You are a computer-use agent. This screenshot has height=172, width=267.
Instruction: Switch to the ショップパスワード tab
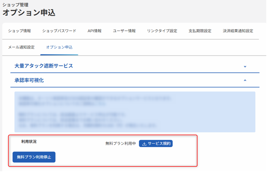pyautogui.click(x=59, y=31)
